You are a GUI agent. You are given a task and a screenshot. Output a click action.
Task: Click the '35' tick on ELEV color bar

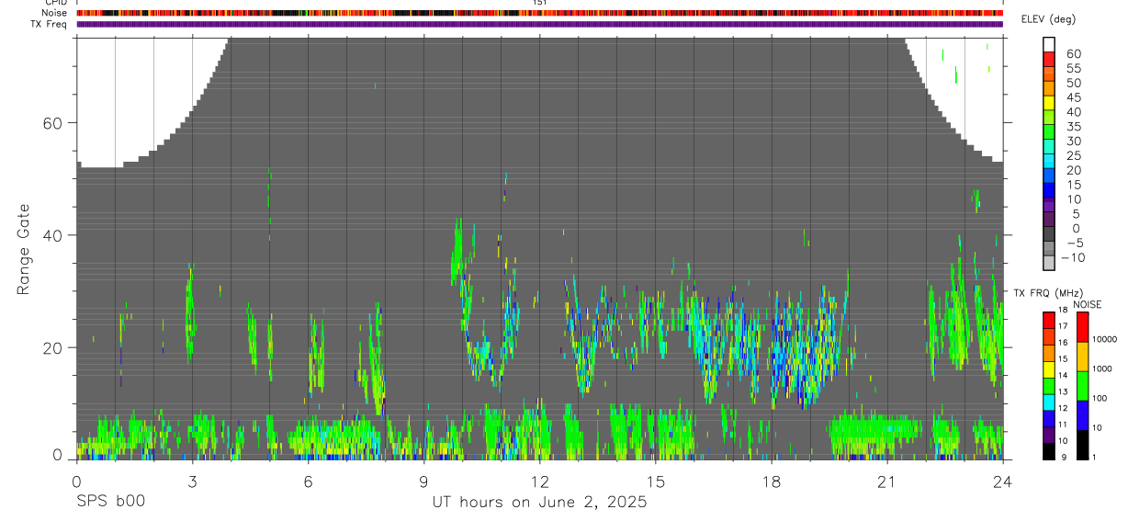point(1073,127)
